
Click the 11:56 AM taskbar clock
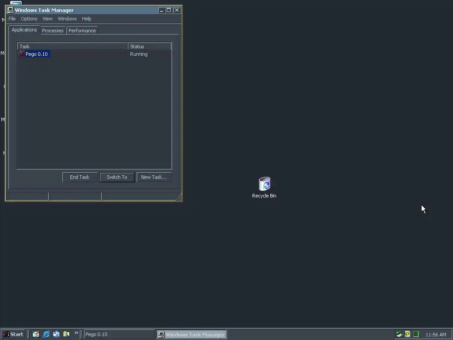(436, 335)
